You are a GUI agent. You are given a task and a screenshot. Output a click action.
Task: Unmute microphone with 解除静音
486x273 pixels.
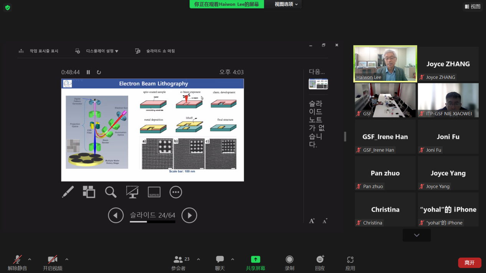(x=17, y=263)
